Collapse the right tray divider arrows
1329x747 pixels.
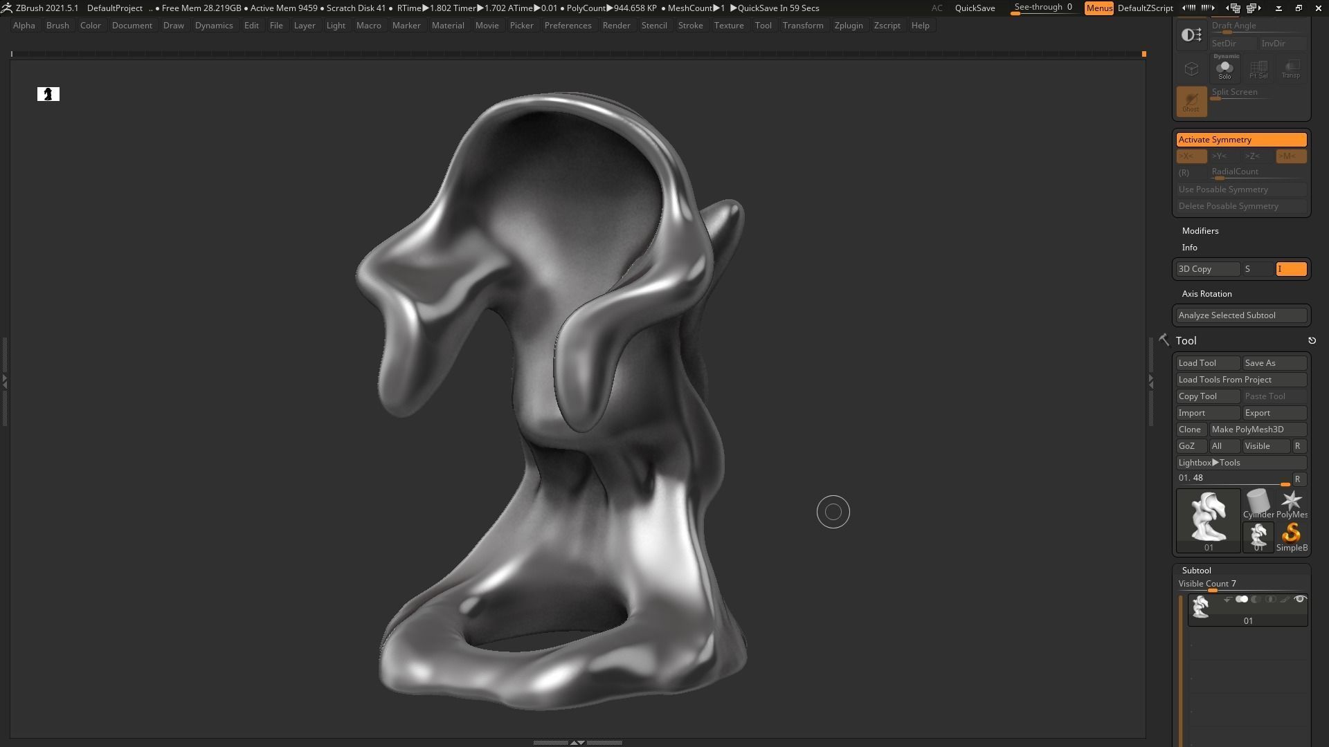(1150, 381)
